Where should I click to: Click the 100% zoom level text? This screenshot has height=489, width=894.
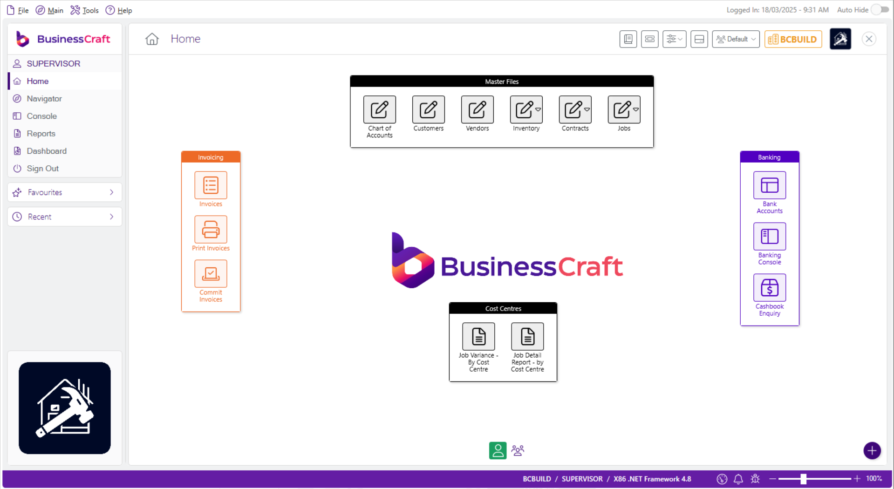[x=874, y=479]
